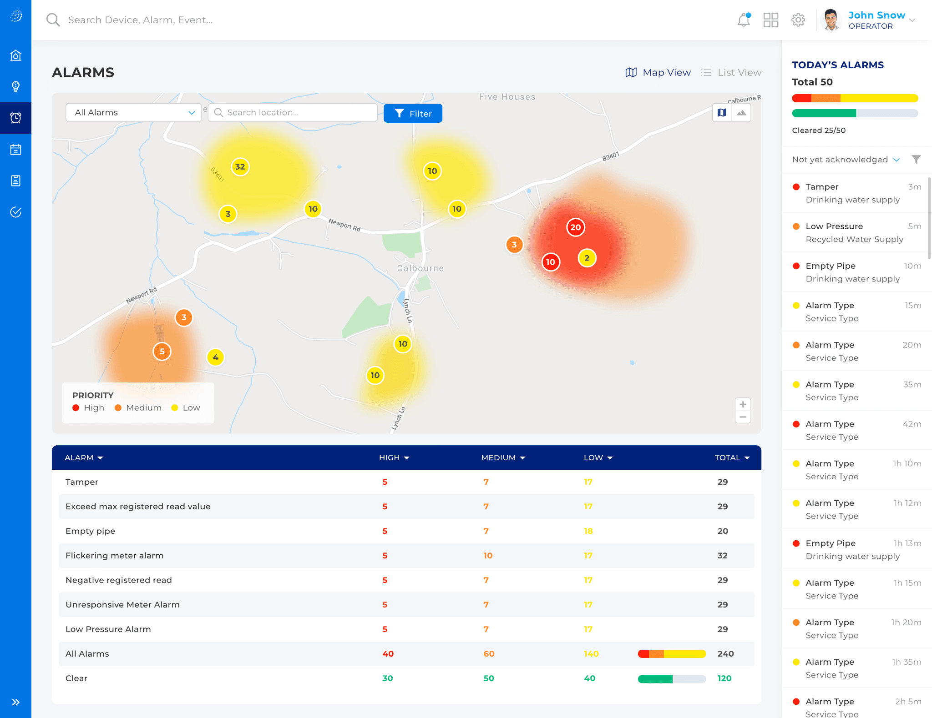932x718 pixels.
Task: Open the lightbulb icon in sidebar
Action: [16, 87]
